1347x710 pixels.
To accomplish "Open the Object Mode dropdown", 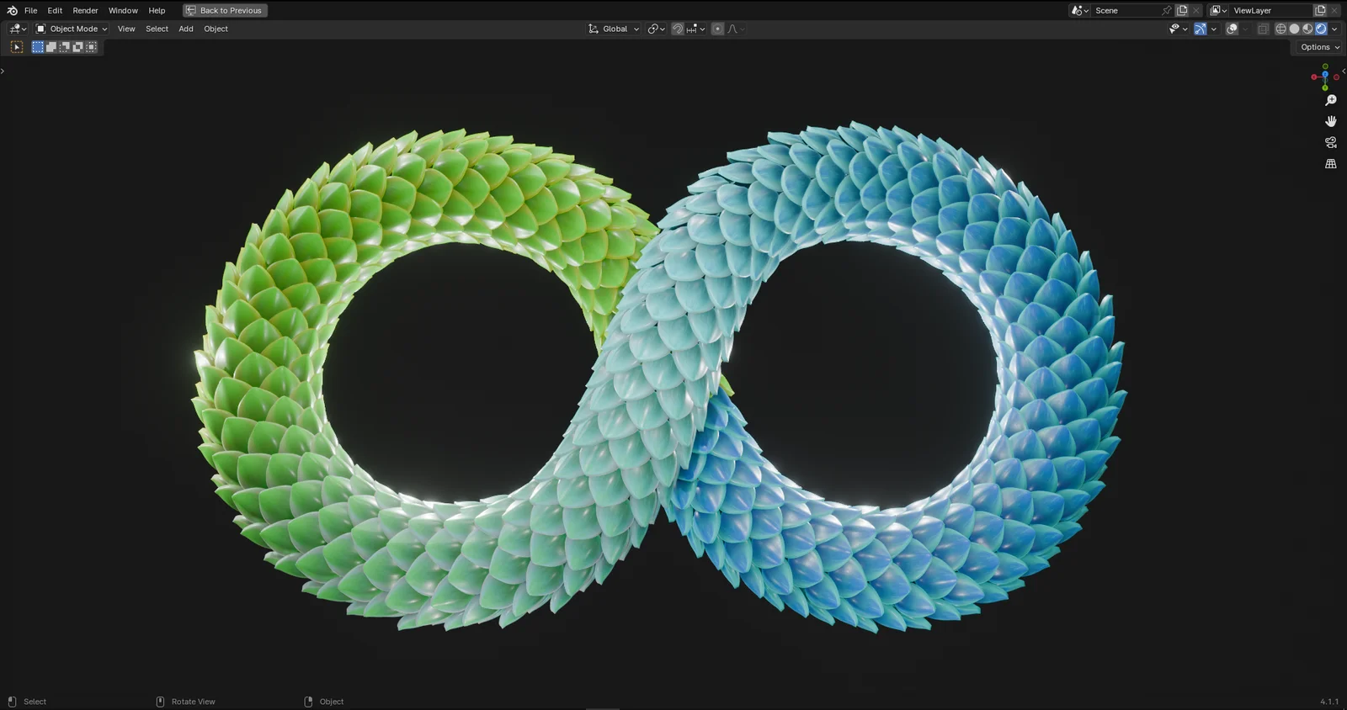I will click(71, 29).
